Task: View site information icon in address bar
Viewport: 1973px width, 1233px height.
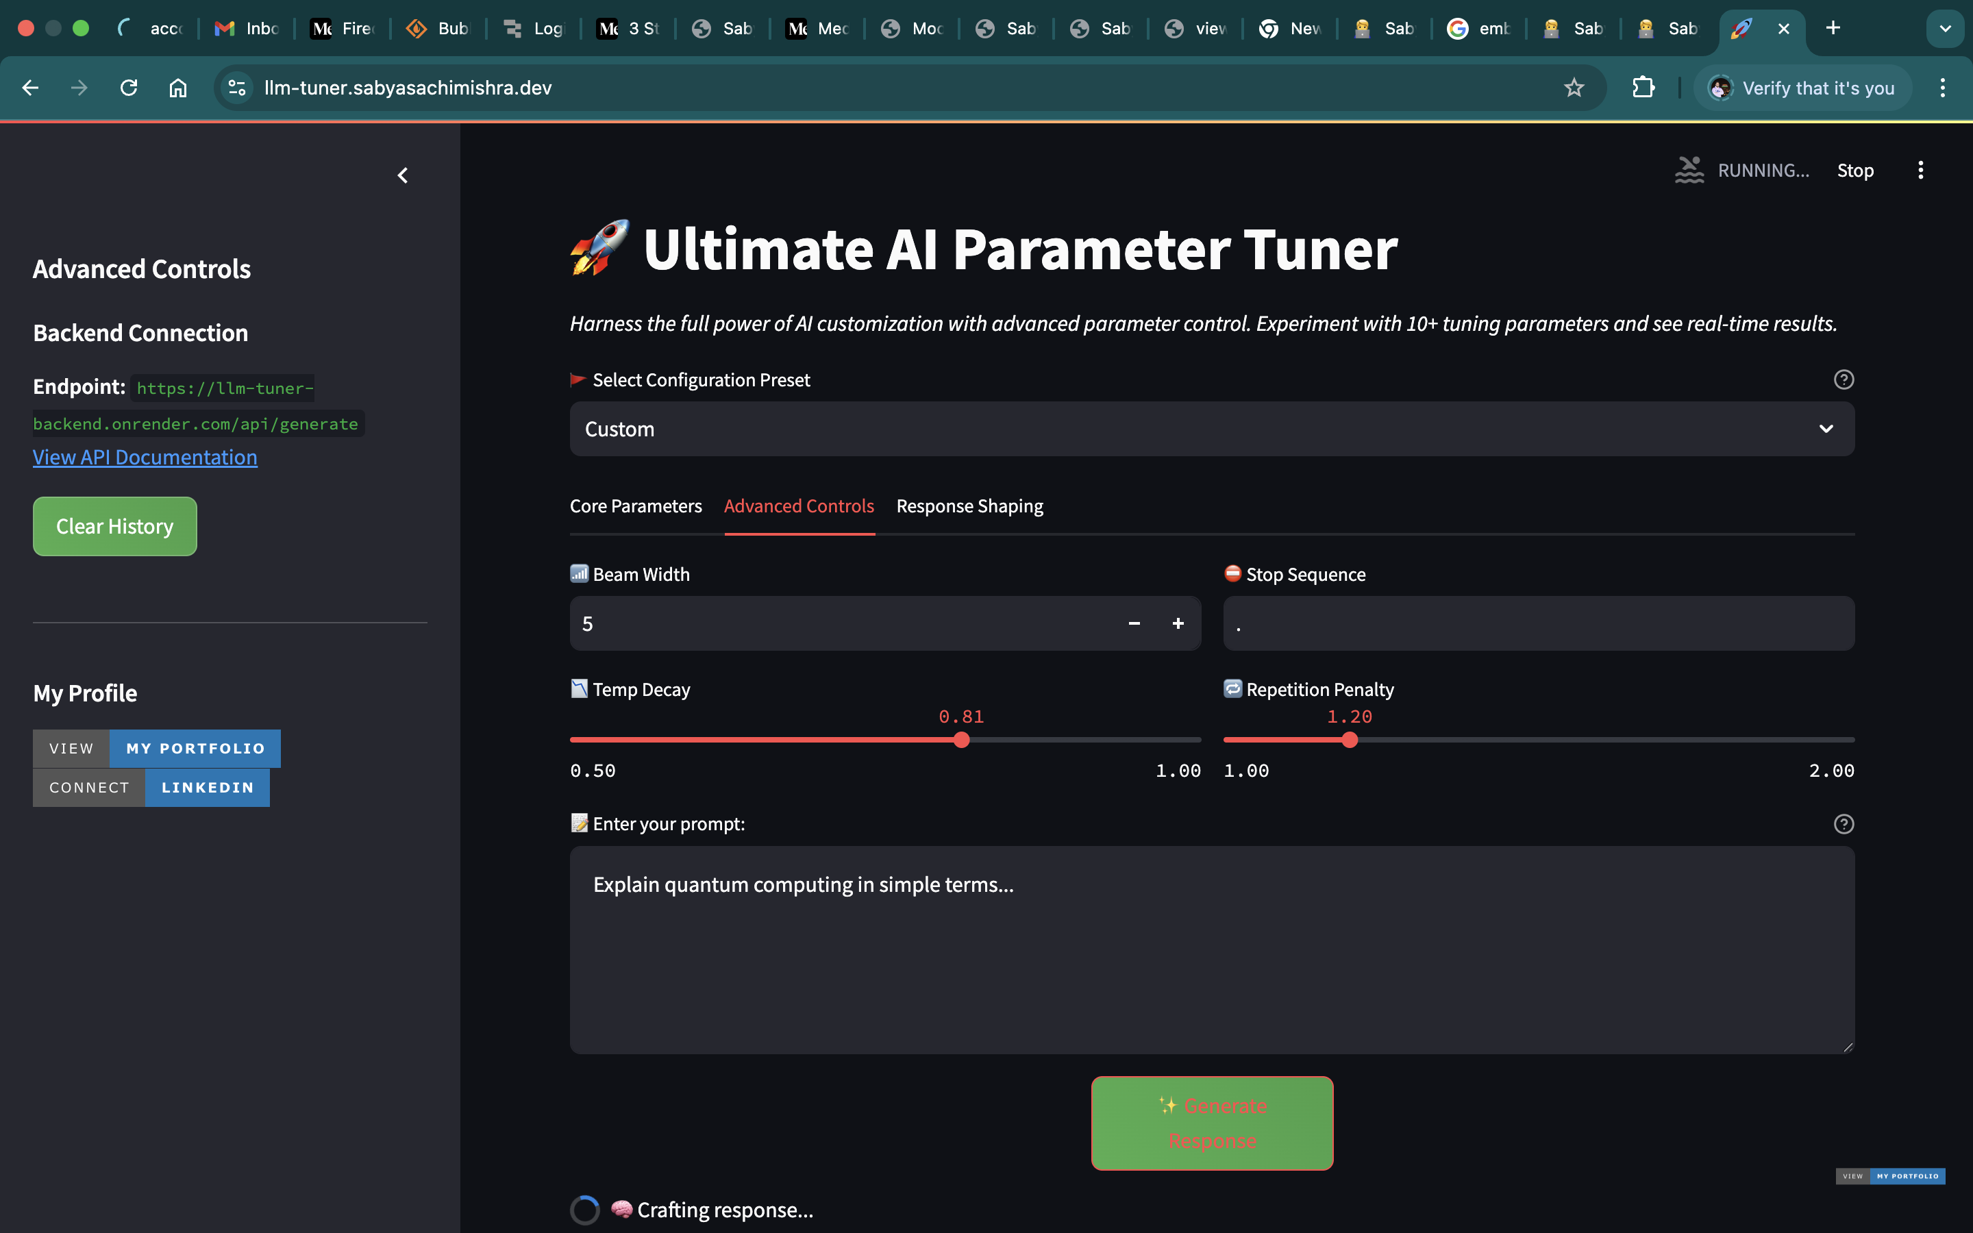Action: pos(236,88)
